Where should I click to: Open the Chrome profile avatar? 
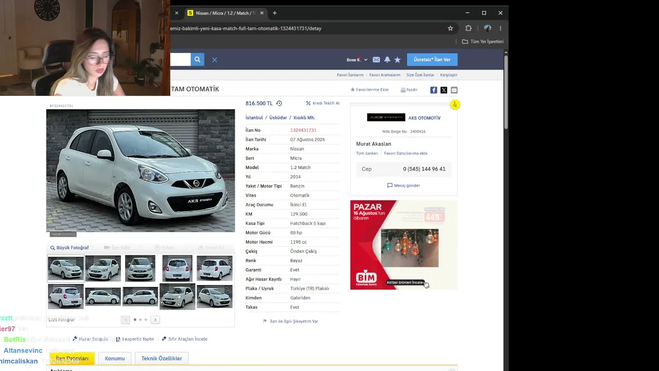coord(488,28)
